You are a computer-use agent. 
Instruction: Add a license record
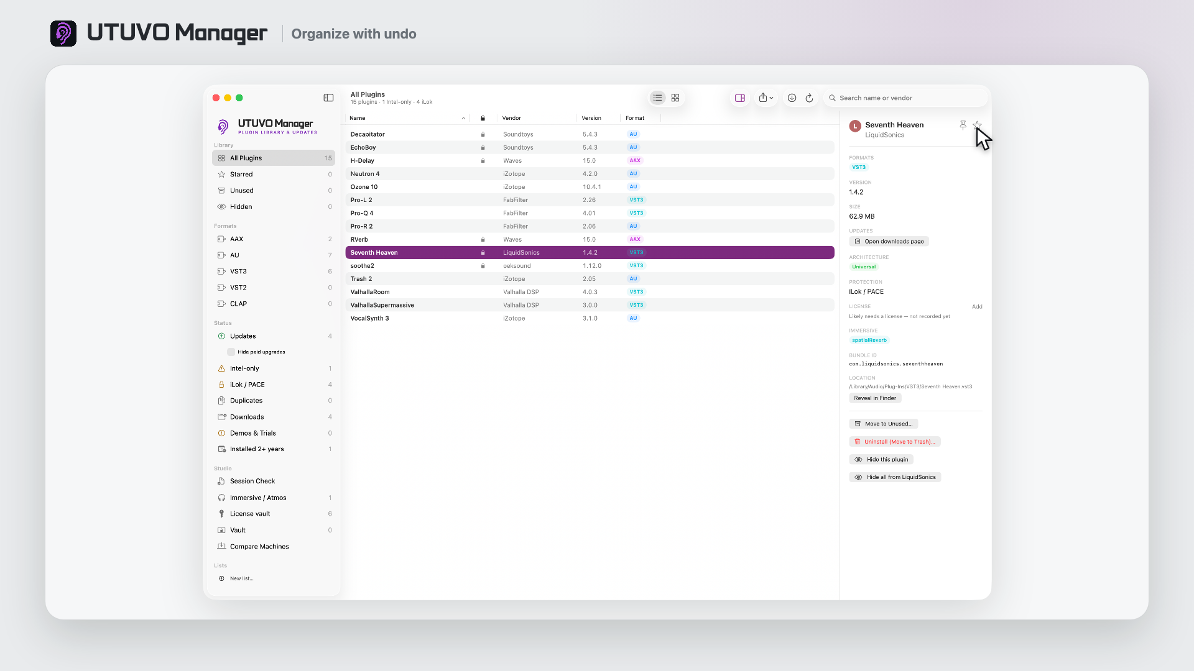pos(977,306)
